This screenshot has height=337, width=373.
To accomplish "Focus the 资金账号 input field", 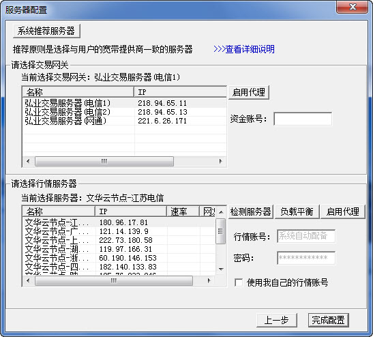I will [x=303, y=119].
